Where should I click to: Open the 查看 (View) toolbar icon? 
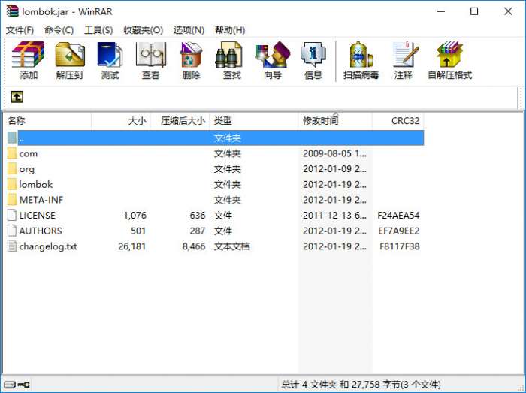pyautogui.click(x=150, y=54)
